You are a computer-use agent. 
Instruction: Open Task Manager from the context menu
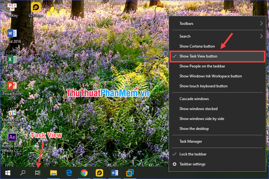(218, 141)
